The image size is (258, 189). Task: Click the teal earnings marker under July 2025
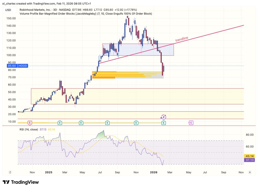point(107,123)
